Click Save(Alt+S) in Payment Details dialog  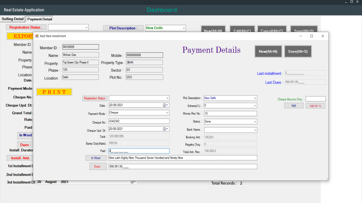tap(298, 51)
